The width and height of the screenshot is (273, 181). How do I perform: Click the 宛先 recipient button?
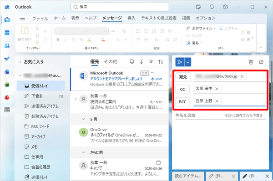(x=183, y=77)
